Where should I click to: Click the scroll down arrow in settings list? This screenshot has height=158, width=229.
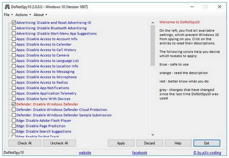[153, 135]
